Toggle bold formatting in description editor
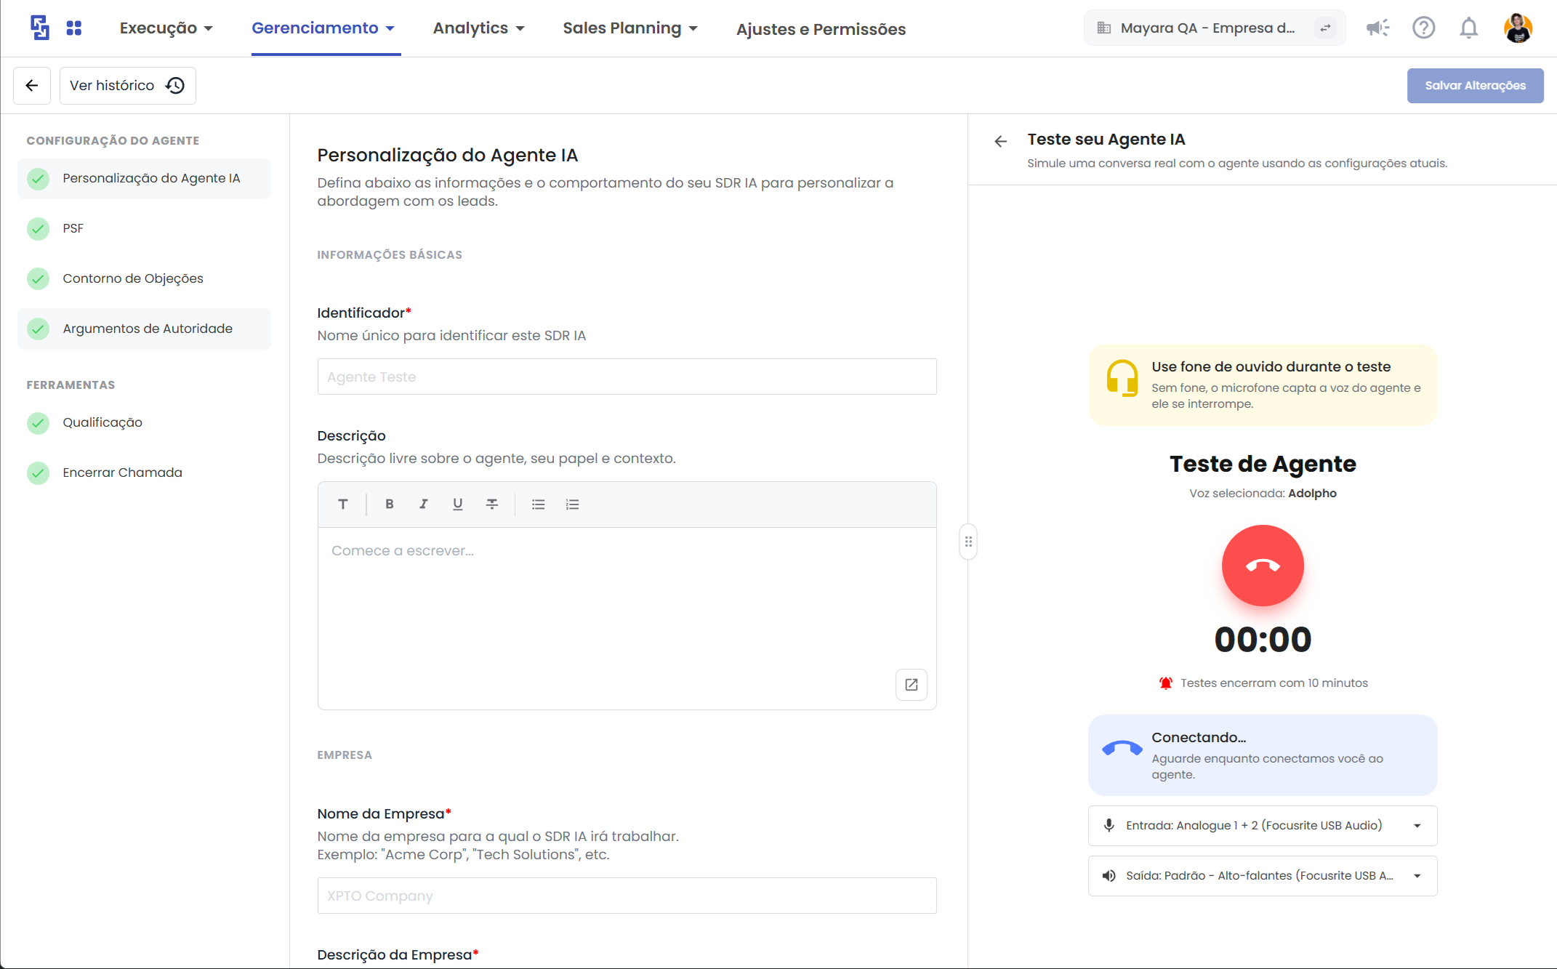Image resolution: width=1557 pixels, height=969 pixels. point(390,504)
